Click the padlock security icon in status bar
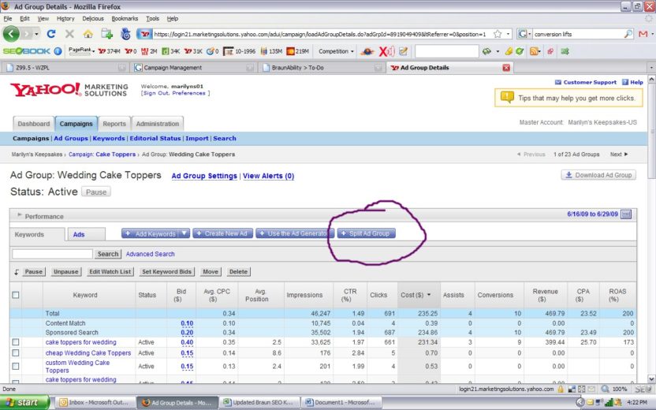This screenshot has height=410, width=656. coord(561,389)
